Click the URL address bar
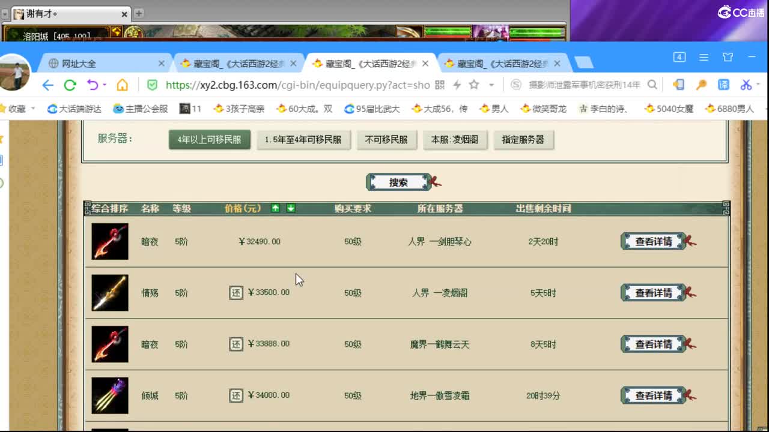 click(297, 85)
